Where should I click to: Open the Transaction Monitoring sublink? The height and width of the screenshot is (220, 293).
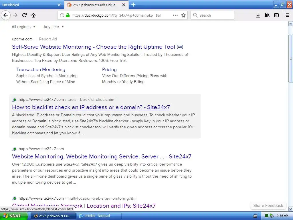[41, 69]
